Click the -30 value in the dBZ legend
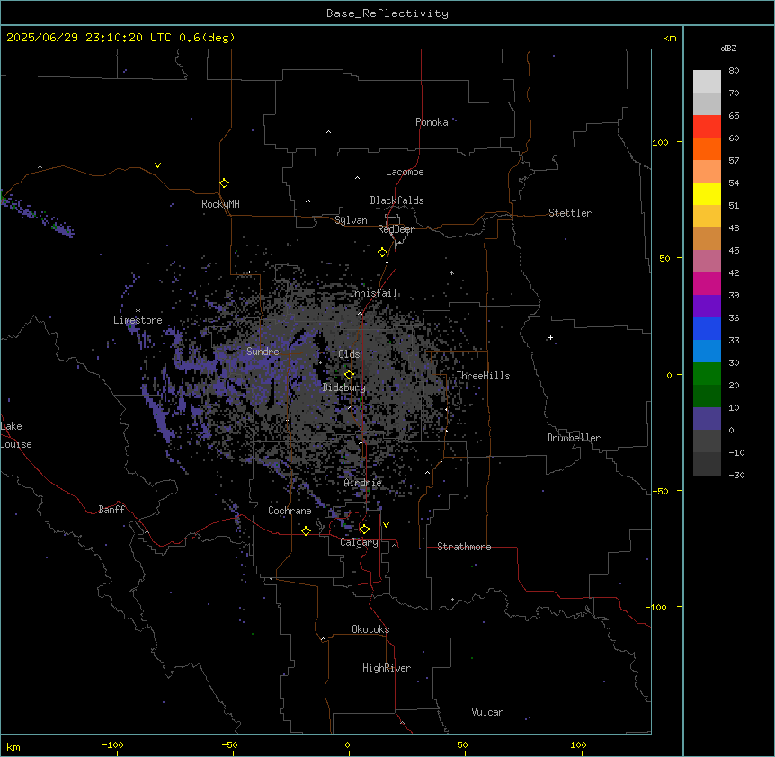 736,475
